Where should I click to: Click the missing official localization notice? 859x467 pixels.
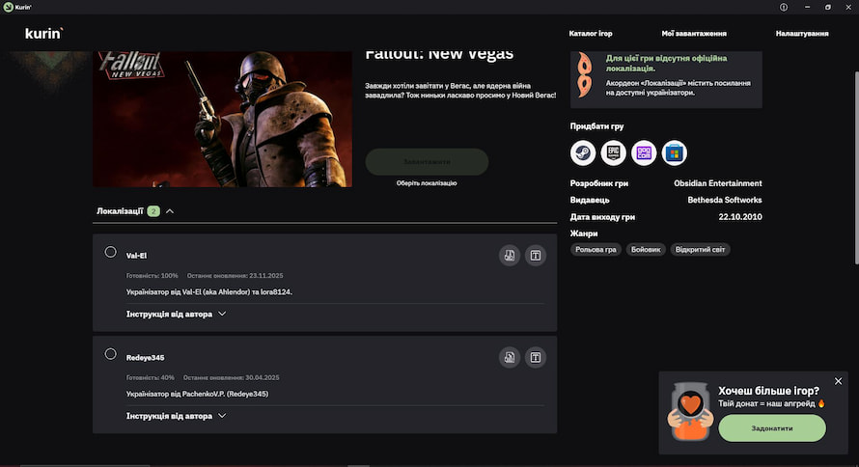[666, 80]
